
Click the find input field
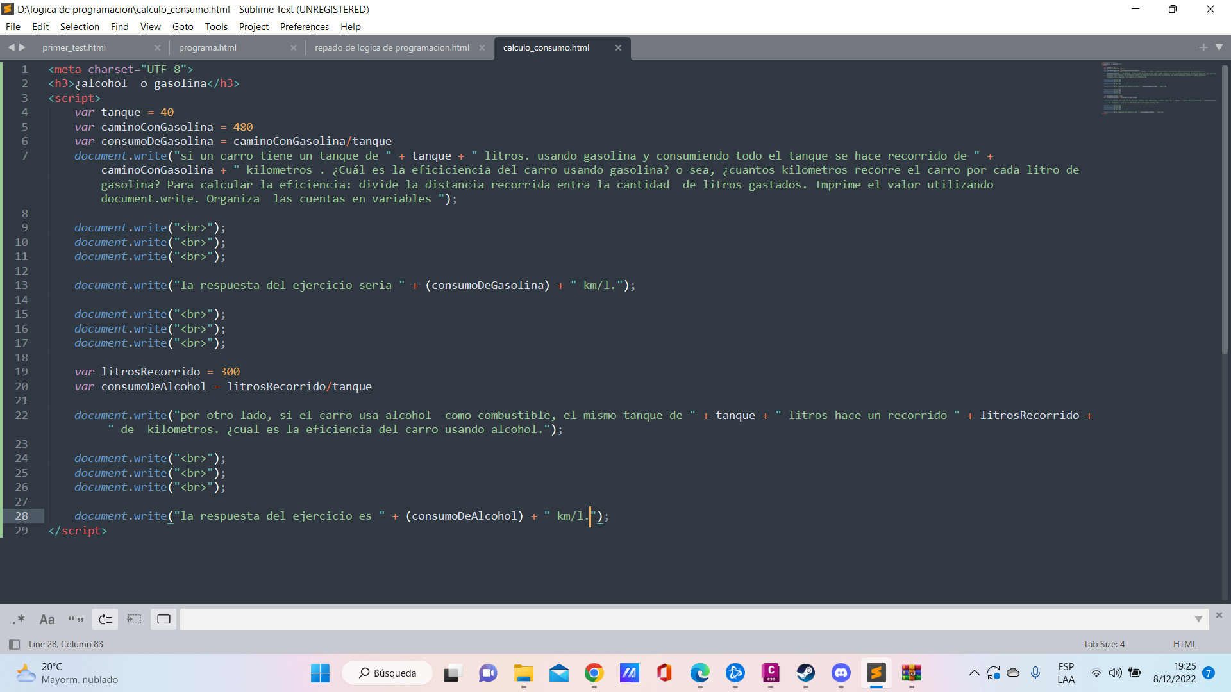pos(685,619)
